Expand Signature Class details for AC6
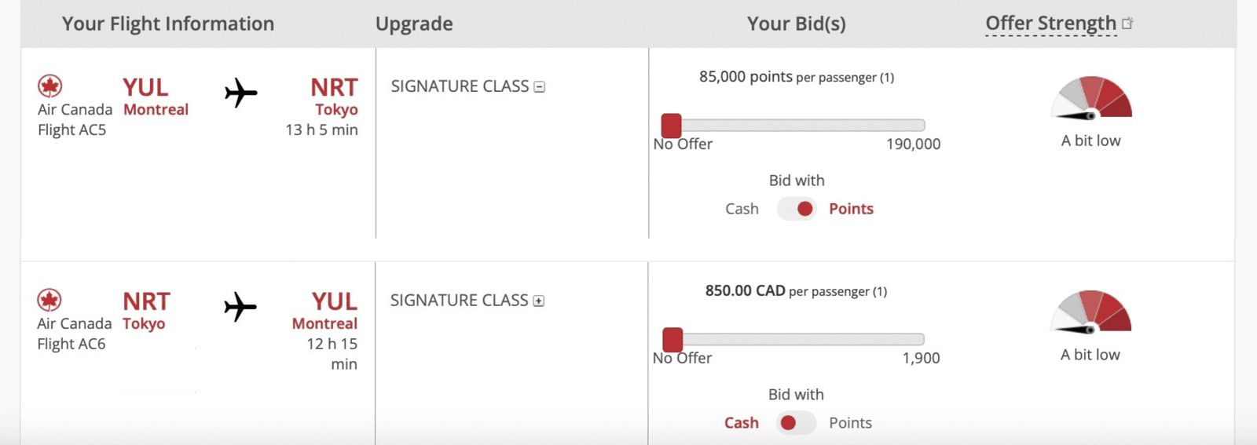The height and width of the screenshot is (445, 1257). pos(539,301)
